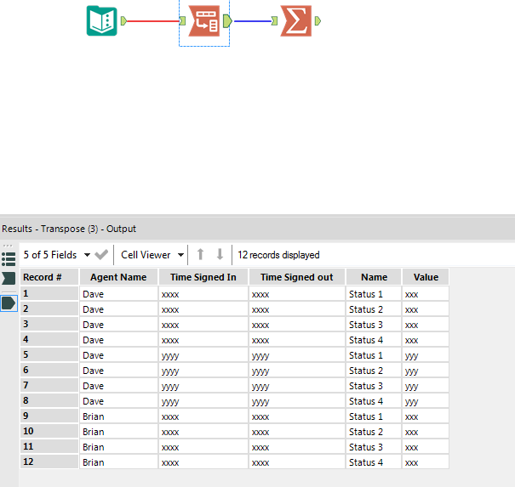Select the Transpose tool on canvas
This screenshot has width=515, height=487.
(x=204, y=21)
